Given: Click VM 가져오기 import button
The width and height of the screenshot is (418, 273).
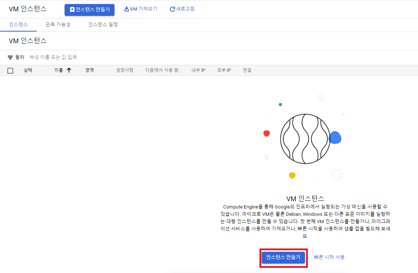Looking at the screenshot, I should click(141, 9).
